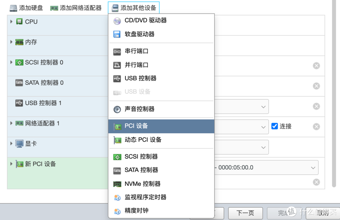The height and width of the screenshot is (220, 340).
Task: Click the serial port (串行端口) icon
Action: [x=117, y=51]
